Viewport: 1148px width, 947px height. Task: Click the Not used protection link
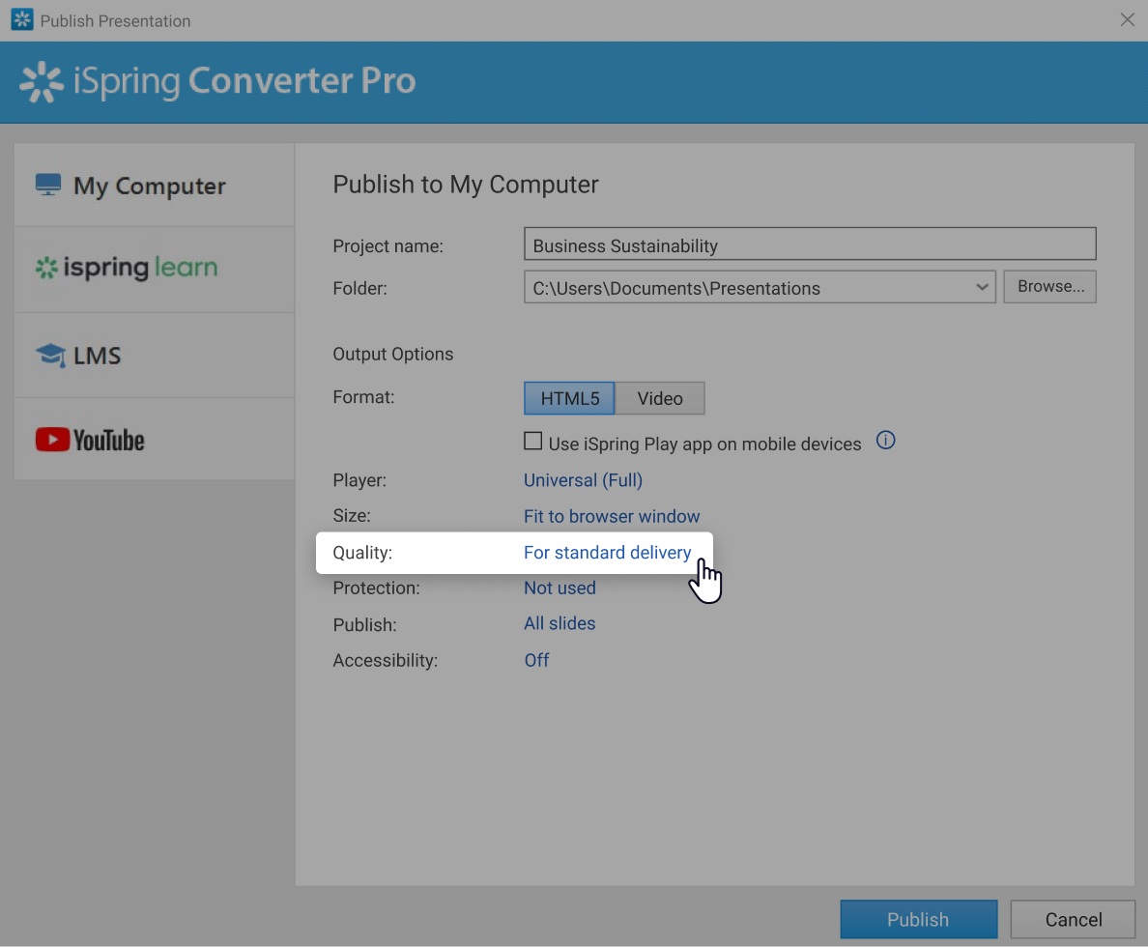560,588
